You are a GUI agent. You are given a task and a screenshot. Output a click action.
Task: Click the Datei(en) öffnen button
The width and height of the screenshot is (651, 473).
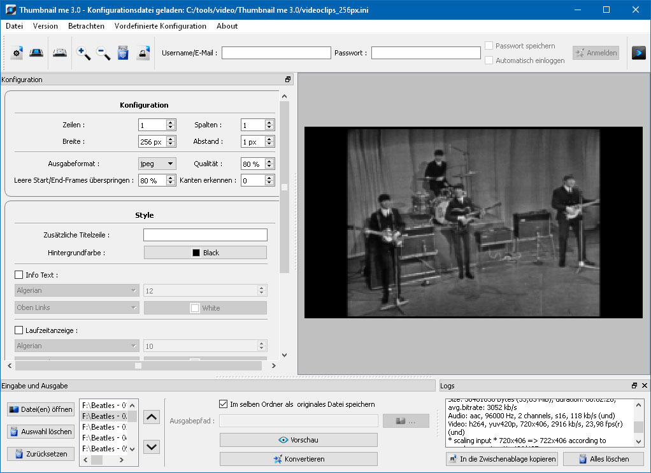coord(41,409)
